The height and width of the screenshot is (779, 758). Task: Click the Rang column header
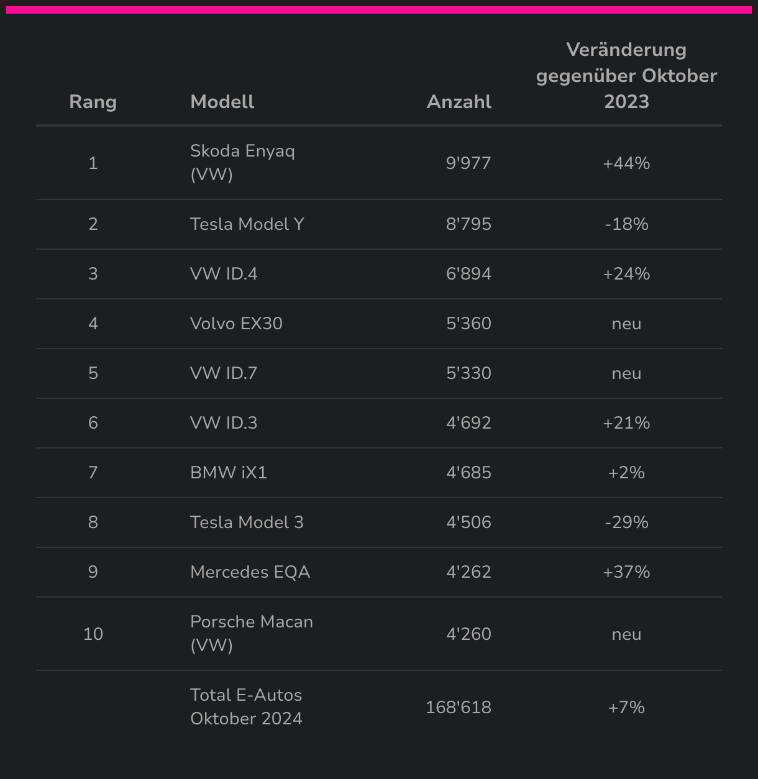pyautogui.click(x=93, y=102)
